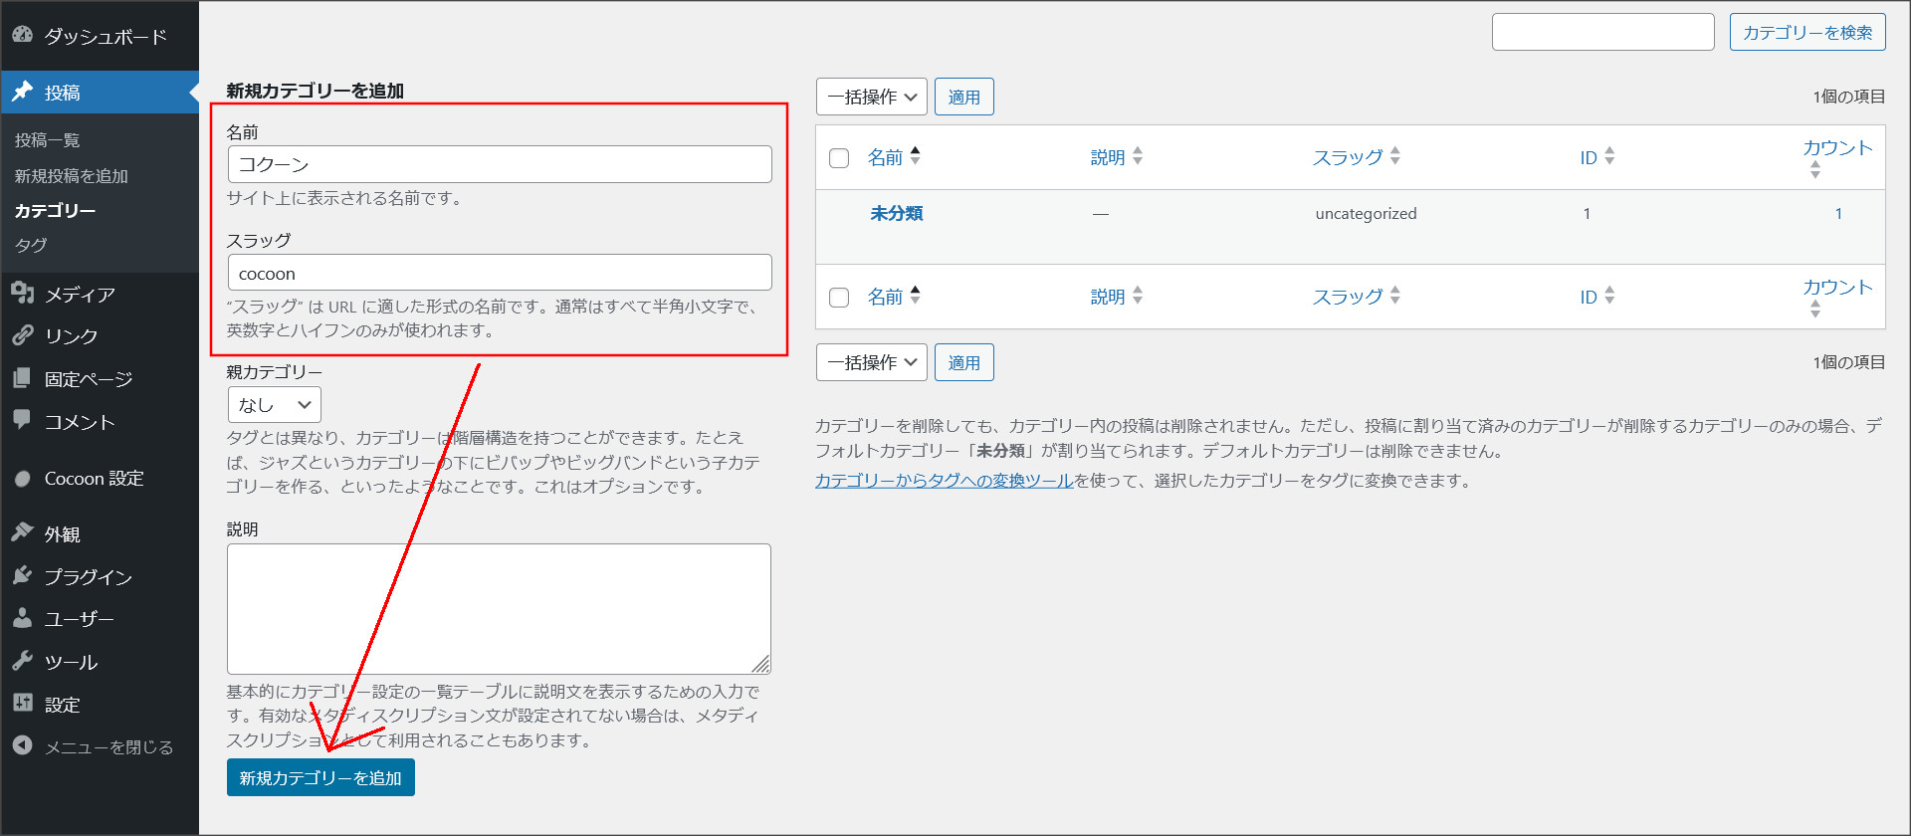Select タグ submenu item
The image size is (1911, 836).
(x=31, y=245)
